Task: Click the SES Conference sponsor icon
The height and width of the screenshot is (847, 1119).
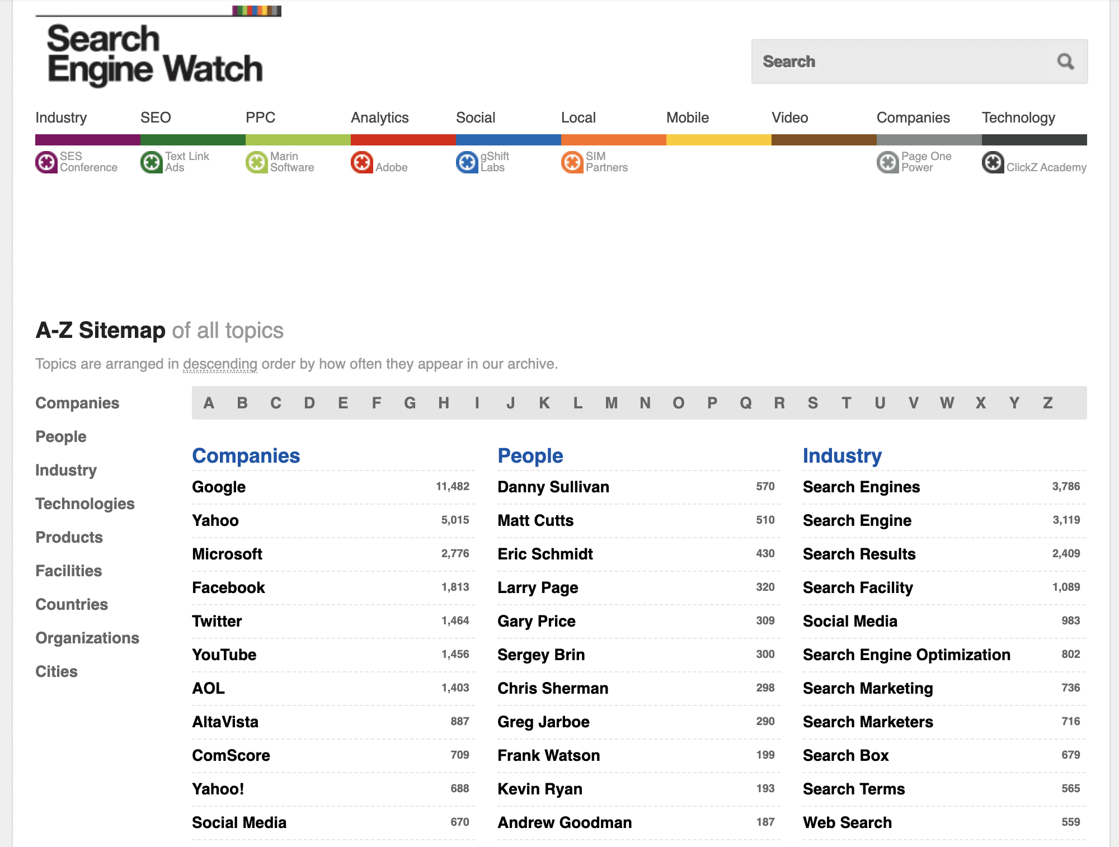Action: pos(46,162)
